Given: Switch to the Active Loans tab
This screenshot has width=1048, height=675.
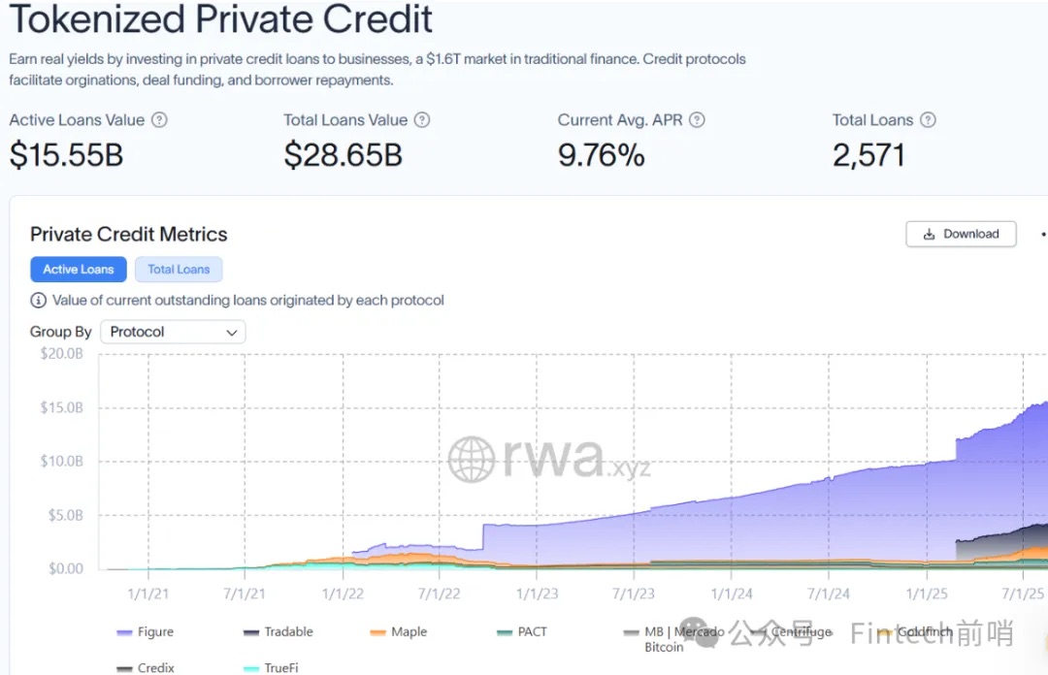Looking at the screenshot, I should click(x=79, y=270).
